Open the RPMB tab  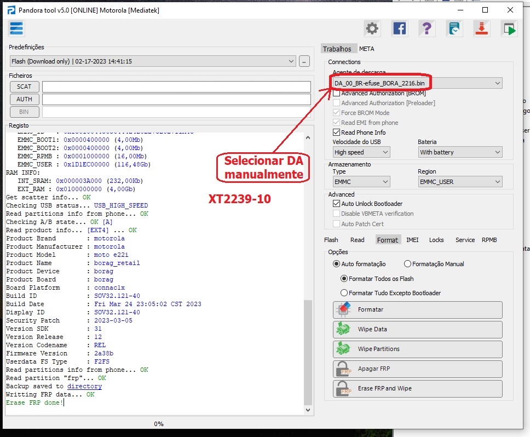coord(489,240)
